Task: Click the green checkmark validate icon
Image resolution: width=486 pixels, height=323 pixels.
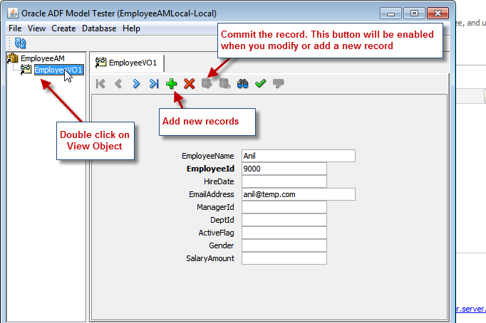Action: click(260, 83)
